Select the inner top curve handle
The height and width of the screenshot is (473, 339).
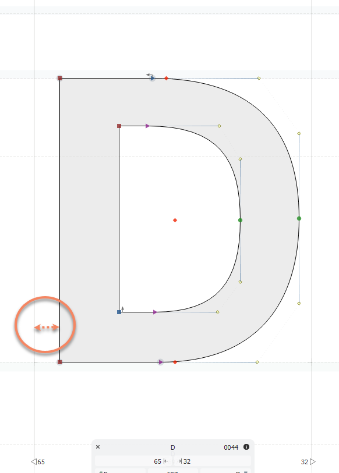(x=220, y=126)
